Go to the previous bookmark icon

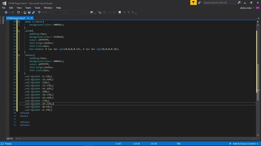(124, 13)
